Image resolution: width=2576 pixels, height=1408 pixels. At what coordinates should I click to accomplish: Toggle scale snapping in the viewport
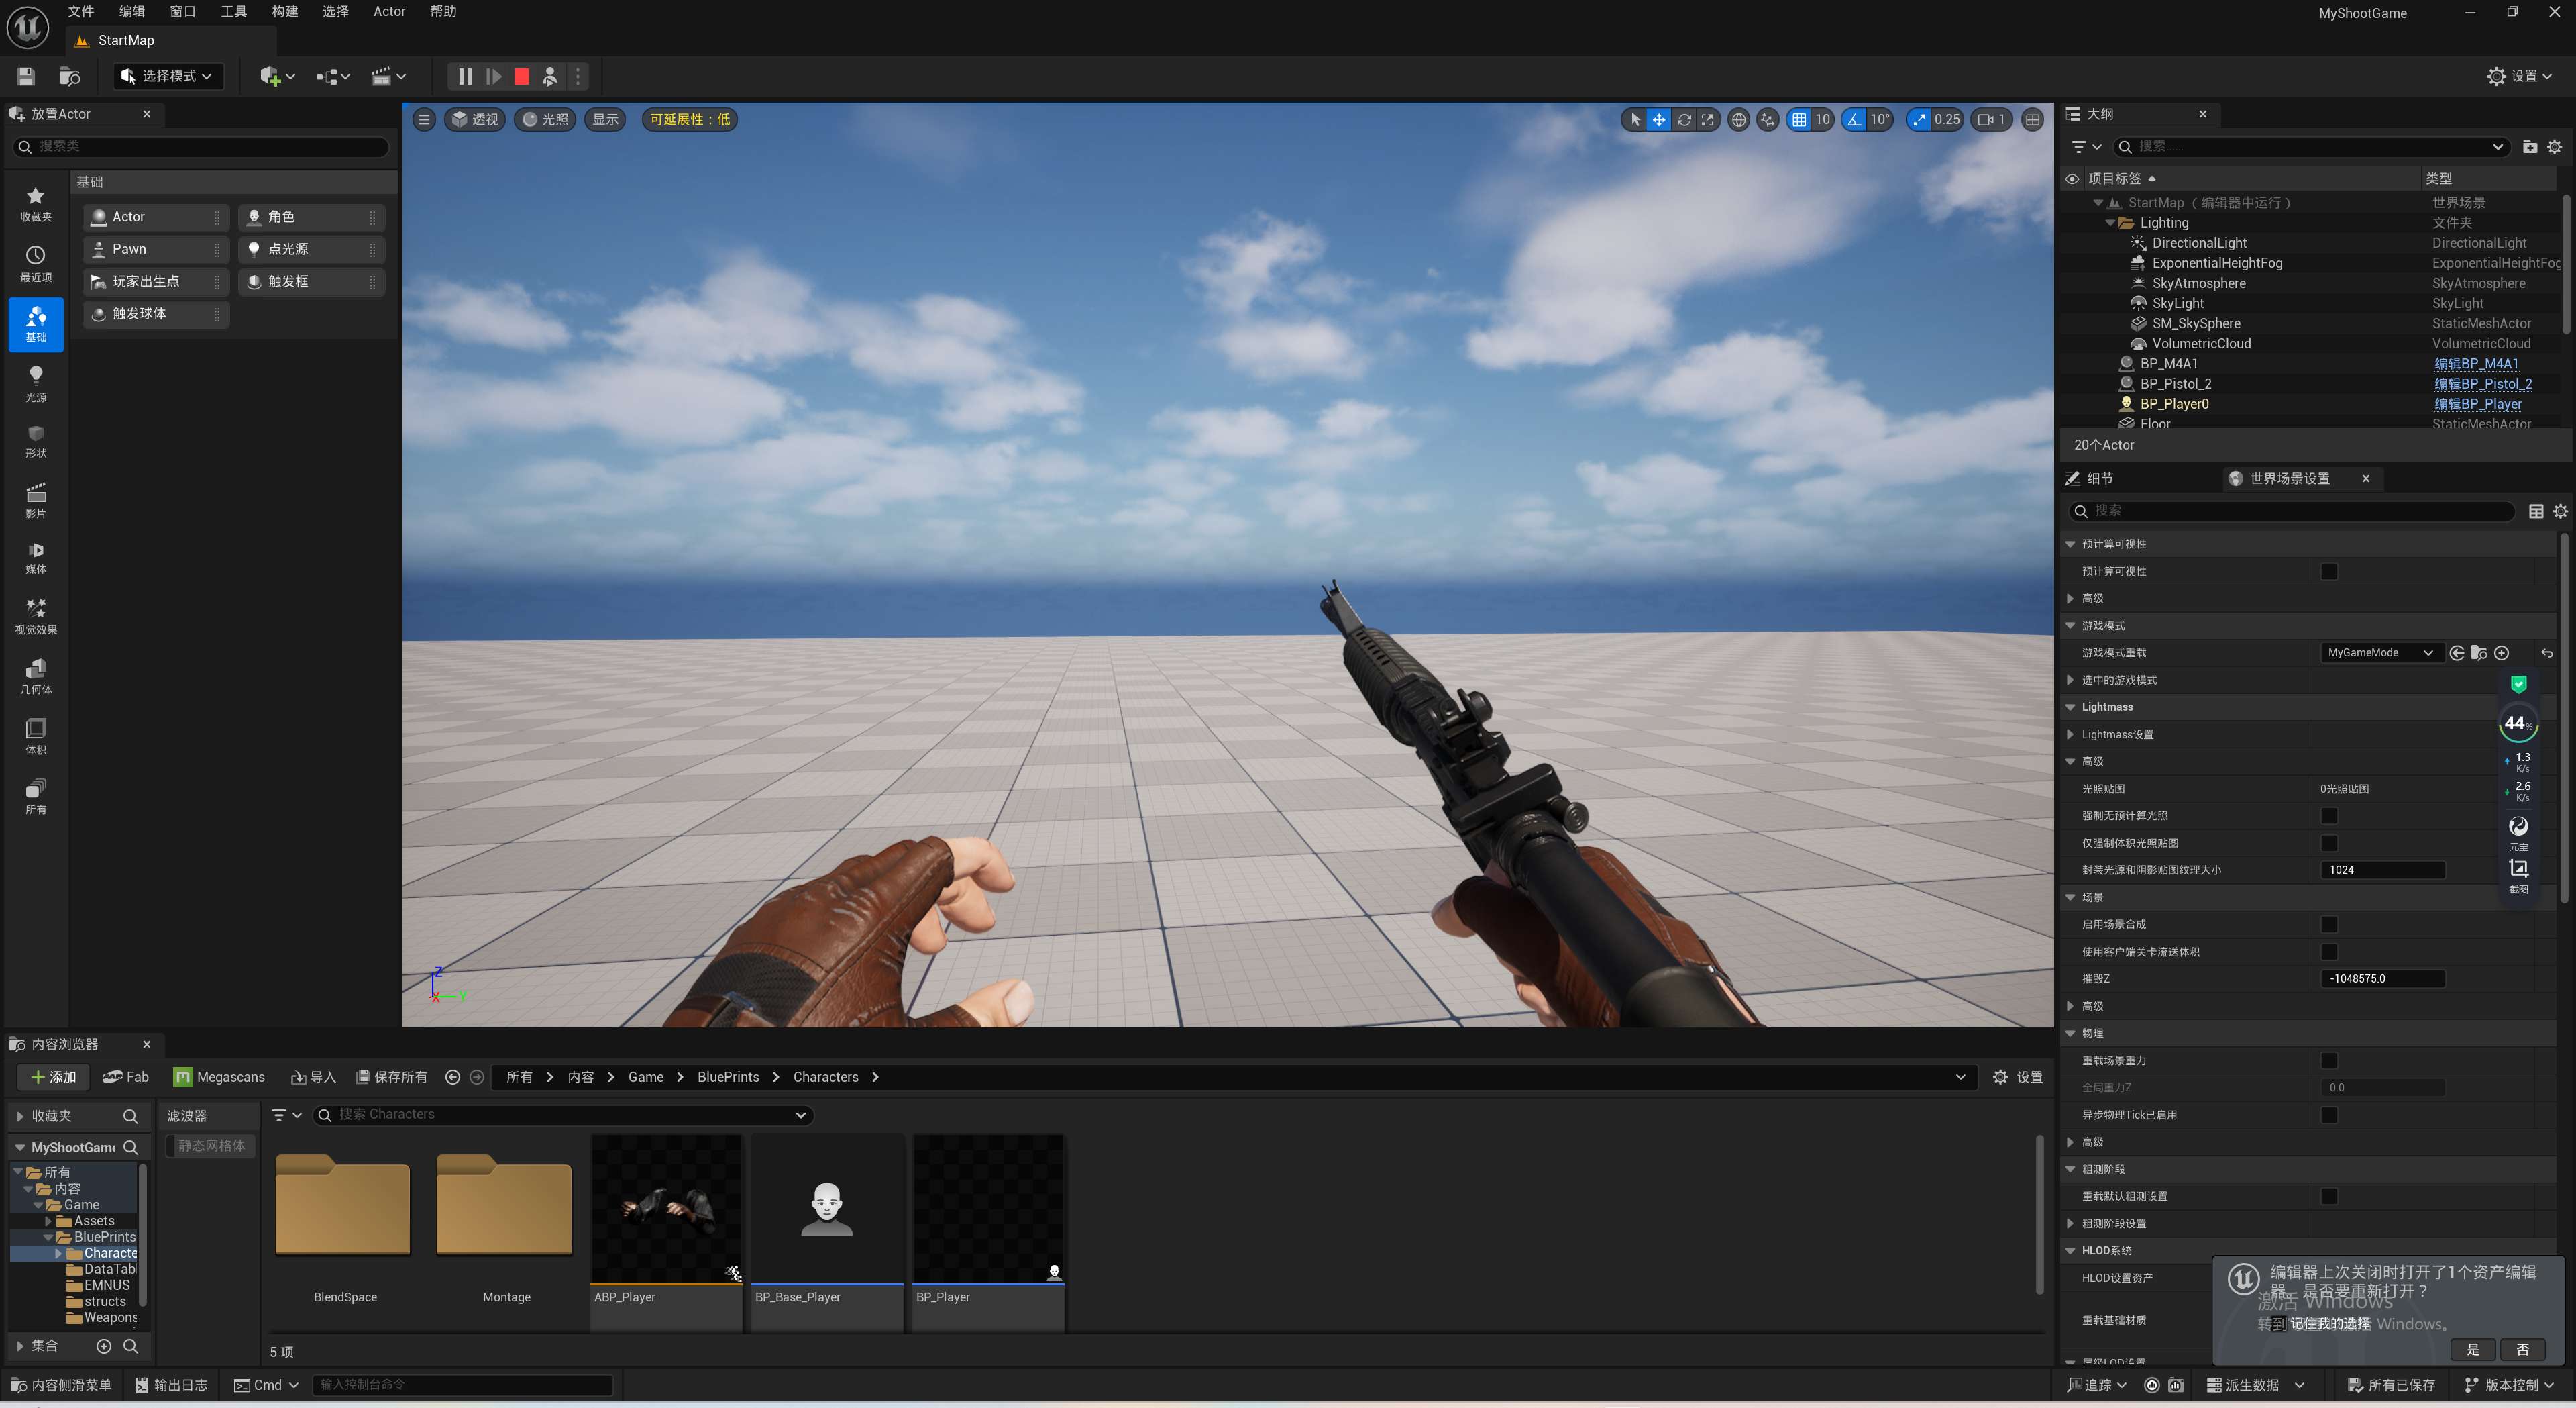click(x=1918, y=119)
